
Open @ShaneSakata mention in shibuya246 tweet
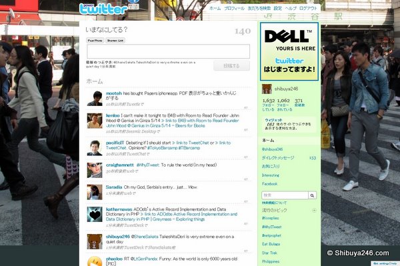point(145,237)
